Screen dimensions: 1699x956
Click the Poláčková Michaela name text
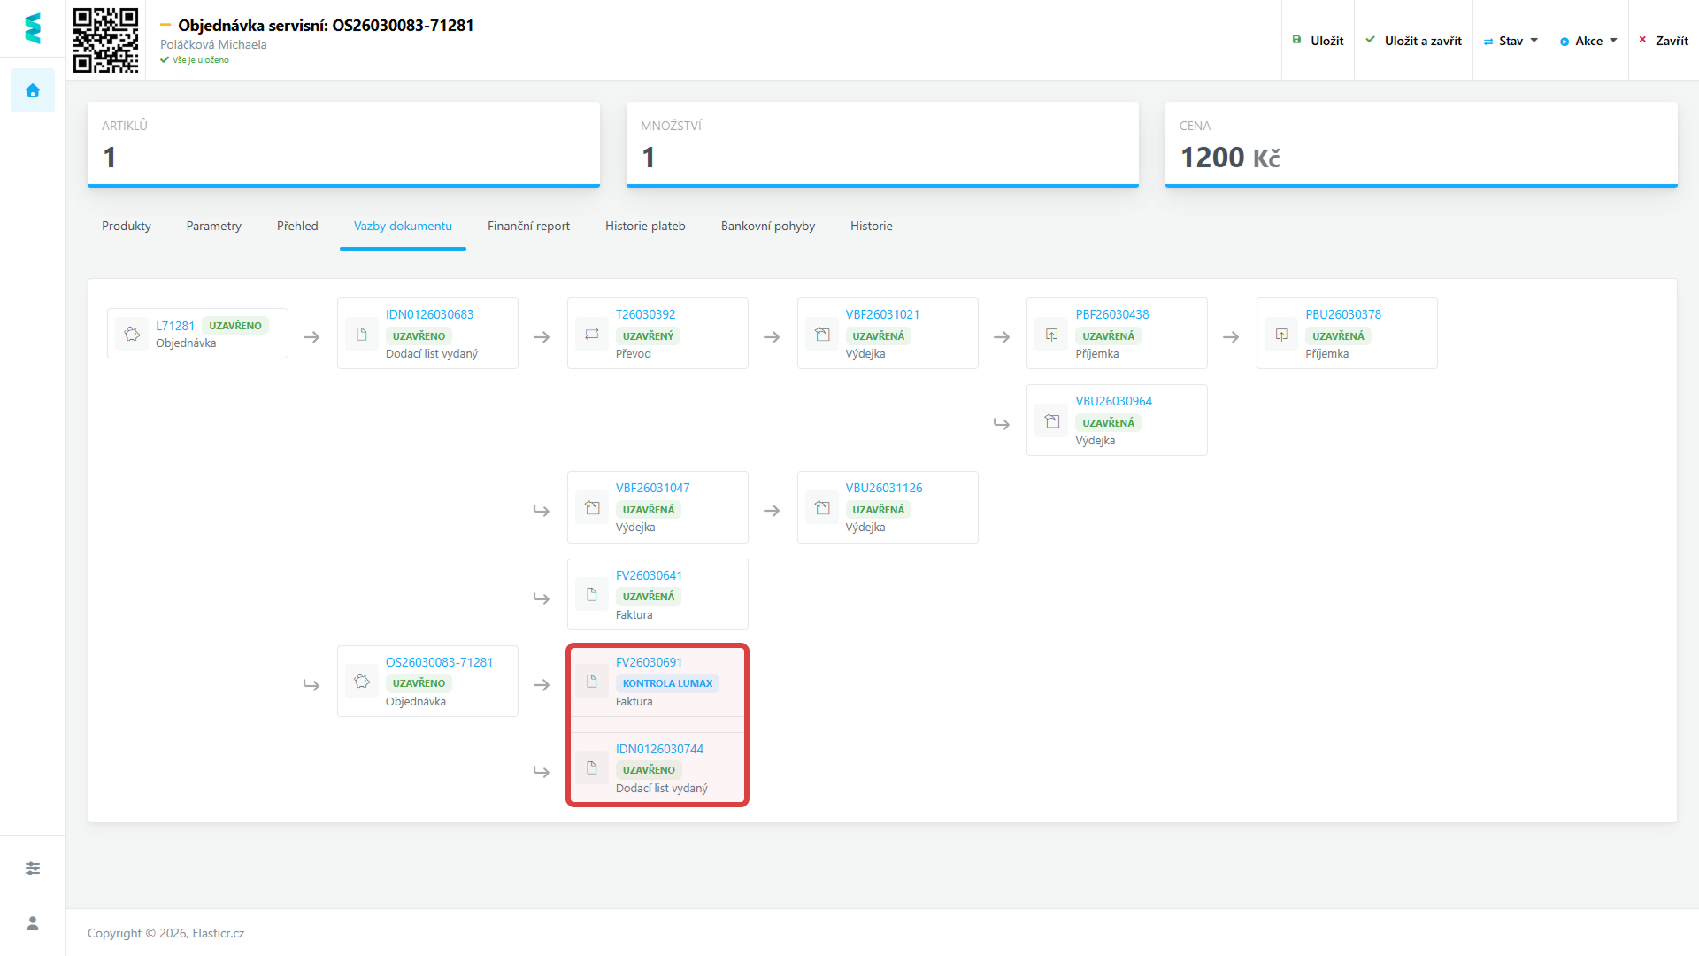point(213,44)
